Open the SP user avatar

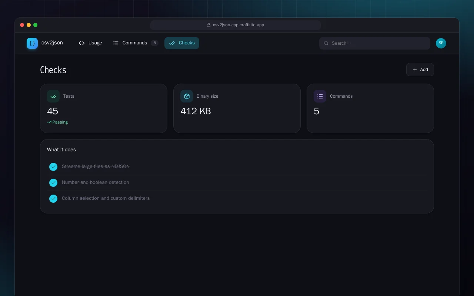pyautogui.click(x=441, y=43)
